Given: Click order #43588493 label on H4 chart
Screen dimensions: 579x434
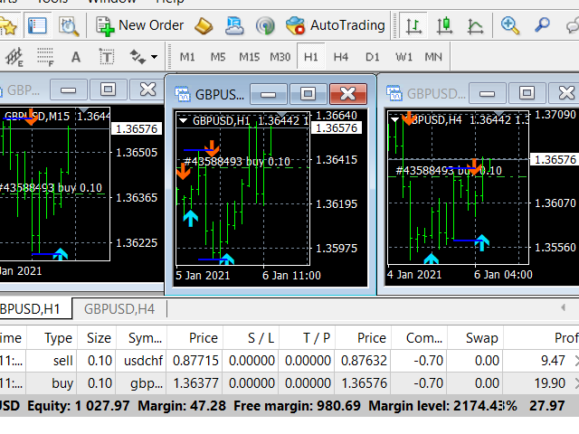Looking at the screenshot, I should (449, 171).
